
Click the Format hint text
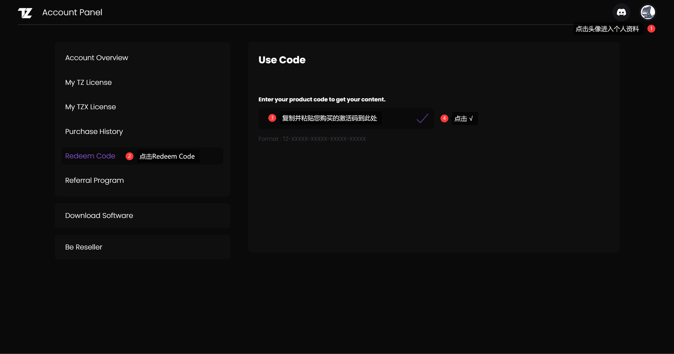coord(312,139)
